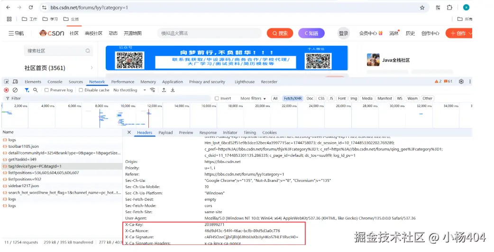
Task: Click the purple C知道 button
Action: click(311, 33)
